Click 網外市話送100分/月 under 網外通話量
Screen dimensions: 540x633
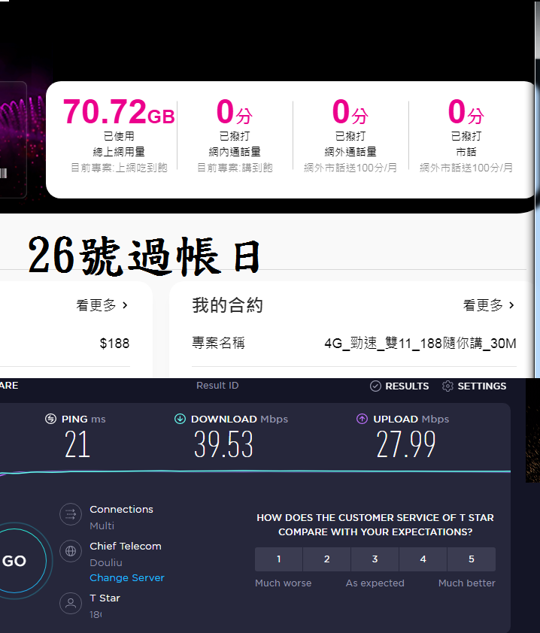pyautogui.click(x=350, y=168)
